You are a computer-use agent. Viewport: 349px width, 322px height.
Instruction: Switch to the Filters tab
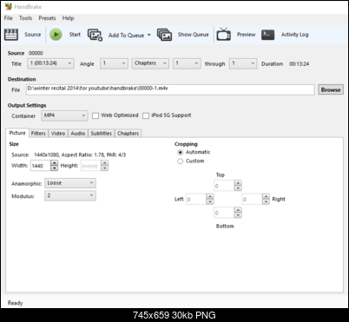(x=38, y=133)
